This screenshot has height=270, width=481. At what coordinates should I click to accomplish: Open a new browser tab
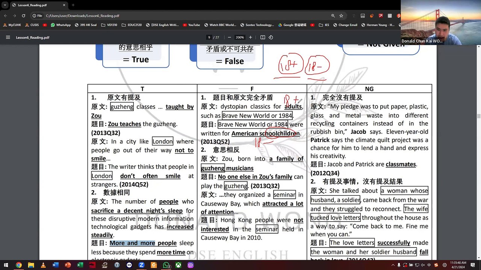pyautogui.click(x=73, y=5)
